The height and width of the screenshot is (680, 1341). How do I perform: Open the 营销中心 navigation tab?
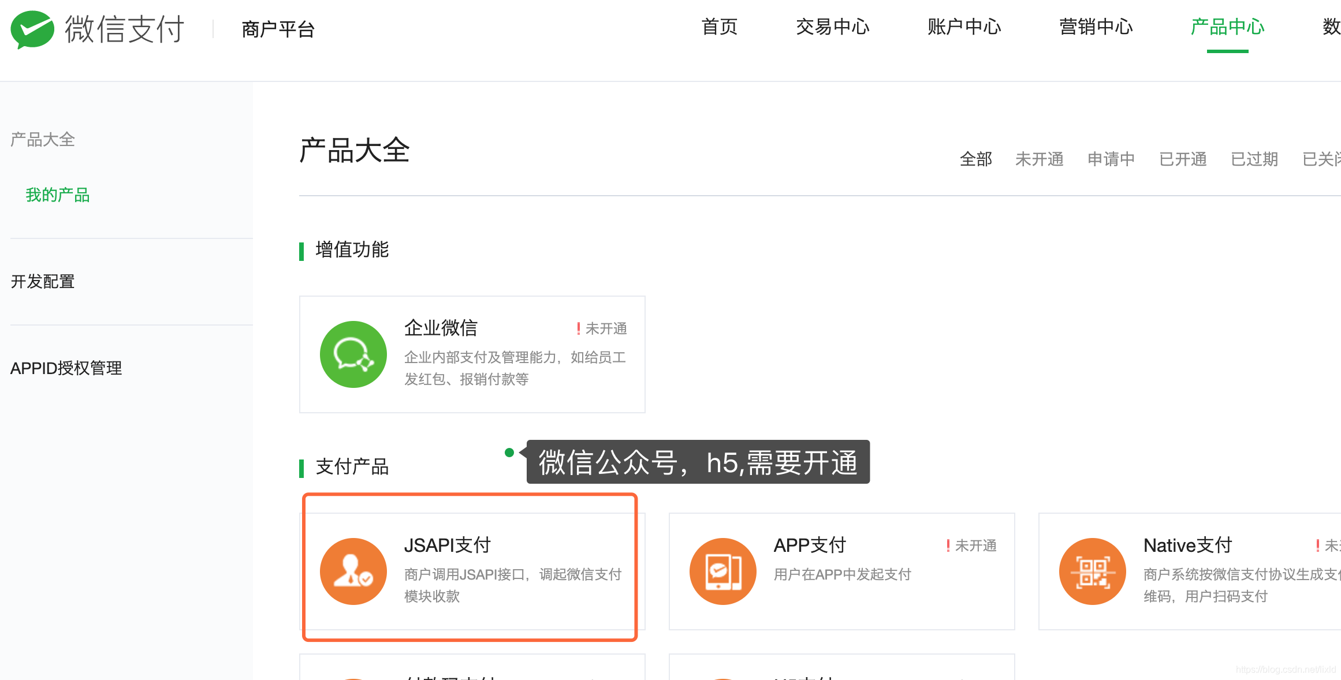[x=1096, y=27]
